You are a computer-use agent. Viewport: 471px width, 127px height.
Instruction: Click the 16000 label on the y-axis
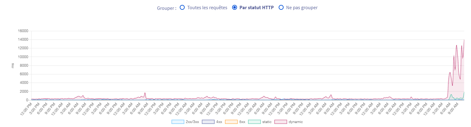[23, 31]
